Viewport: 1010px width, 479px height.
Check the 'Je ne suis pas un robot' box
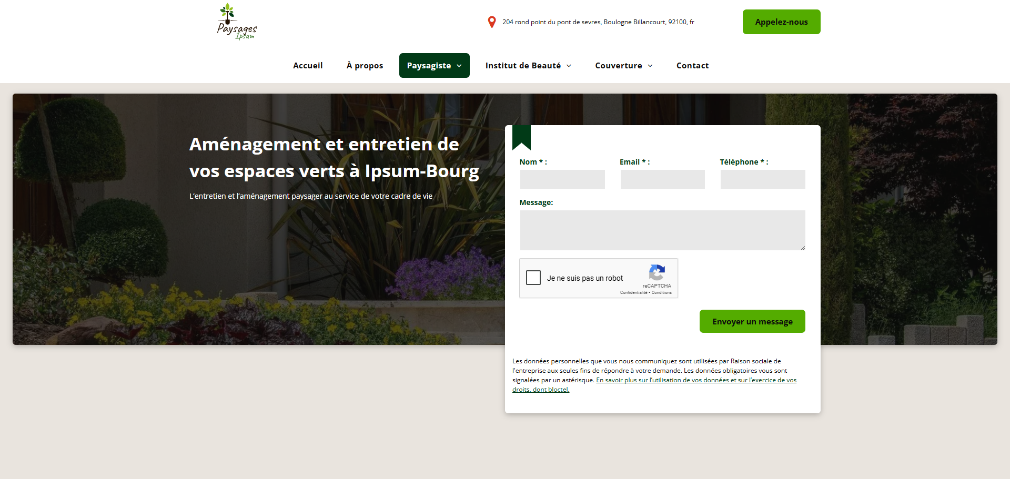533,278
